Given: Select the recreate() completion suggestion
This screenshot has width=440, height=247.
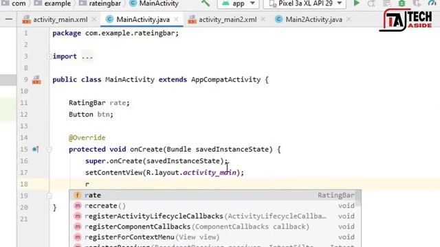Looking at the screenshot, I should [x=213, y=206].
